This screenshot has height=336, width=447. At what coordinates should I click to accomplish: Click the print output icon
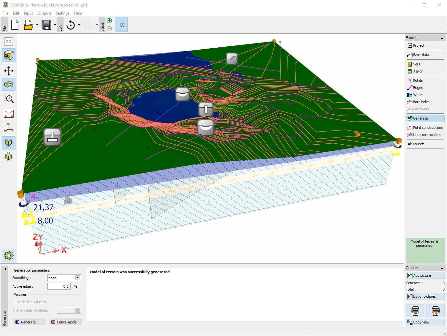pyautogui.click(x=415, y=310)
